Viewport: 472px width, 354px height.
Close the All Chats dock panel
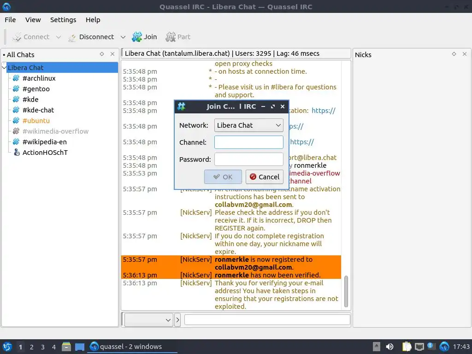coord(112,54)
